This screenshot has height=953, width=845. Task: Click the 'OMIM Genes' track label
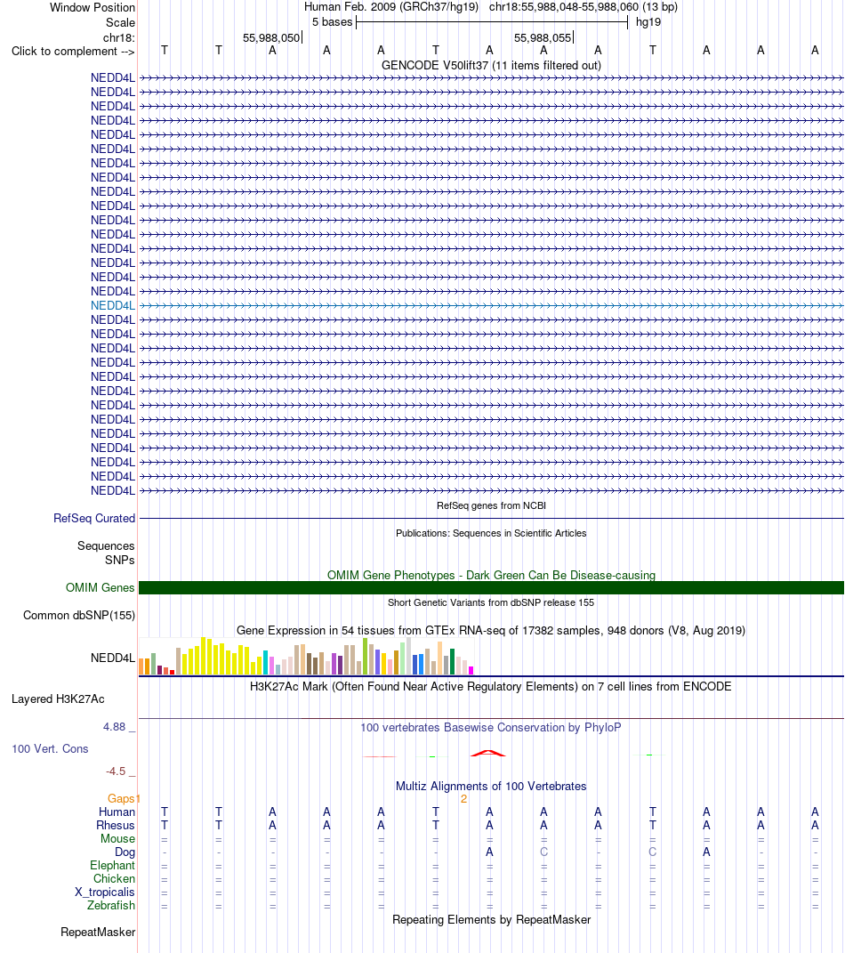click(101, 587)
